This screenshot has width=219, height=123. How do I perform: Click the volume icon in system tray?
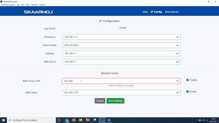click(203, 120)
